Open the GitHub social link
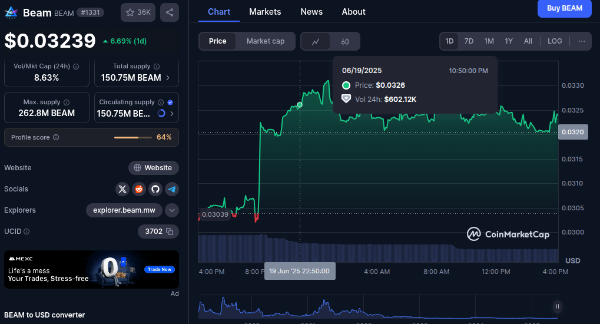The image size is (600, 324). pyautogui.click(x=155, y=189)
